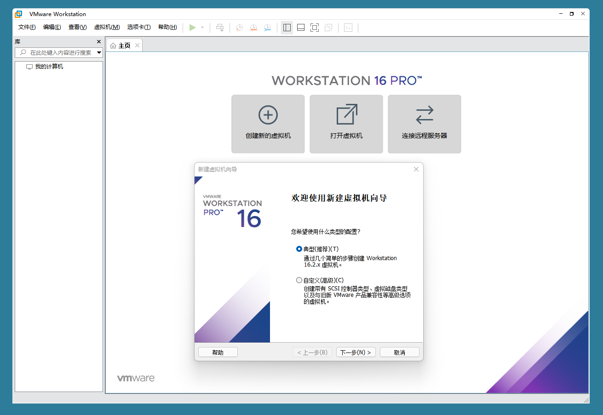Click the 您希望使用什么类型的配置? text
This screenshot has height=415, width=603.
click(326, 232)
